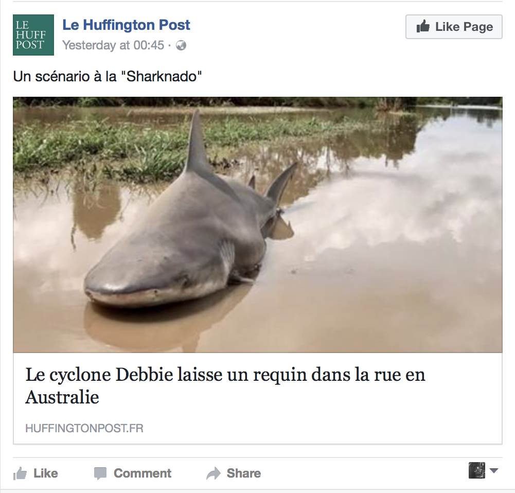The width and height of the screenshot is (515, 493).
Task: Click the quoted word "Sharknado" in the caption
Action: coord(164,77)
